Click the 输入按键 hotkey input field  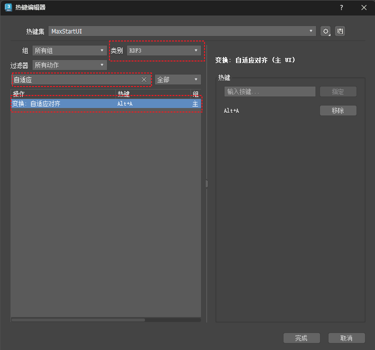[x=269, y=91]
